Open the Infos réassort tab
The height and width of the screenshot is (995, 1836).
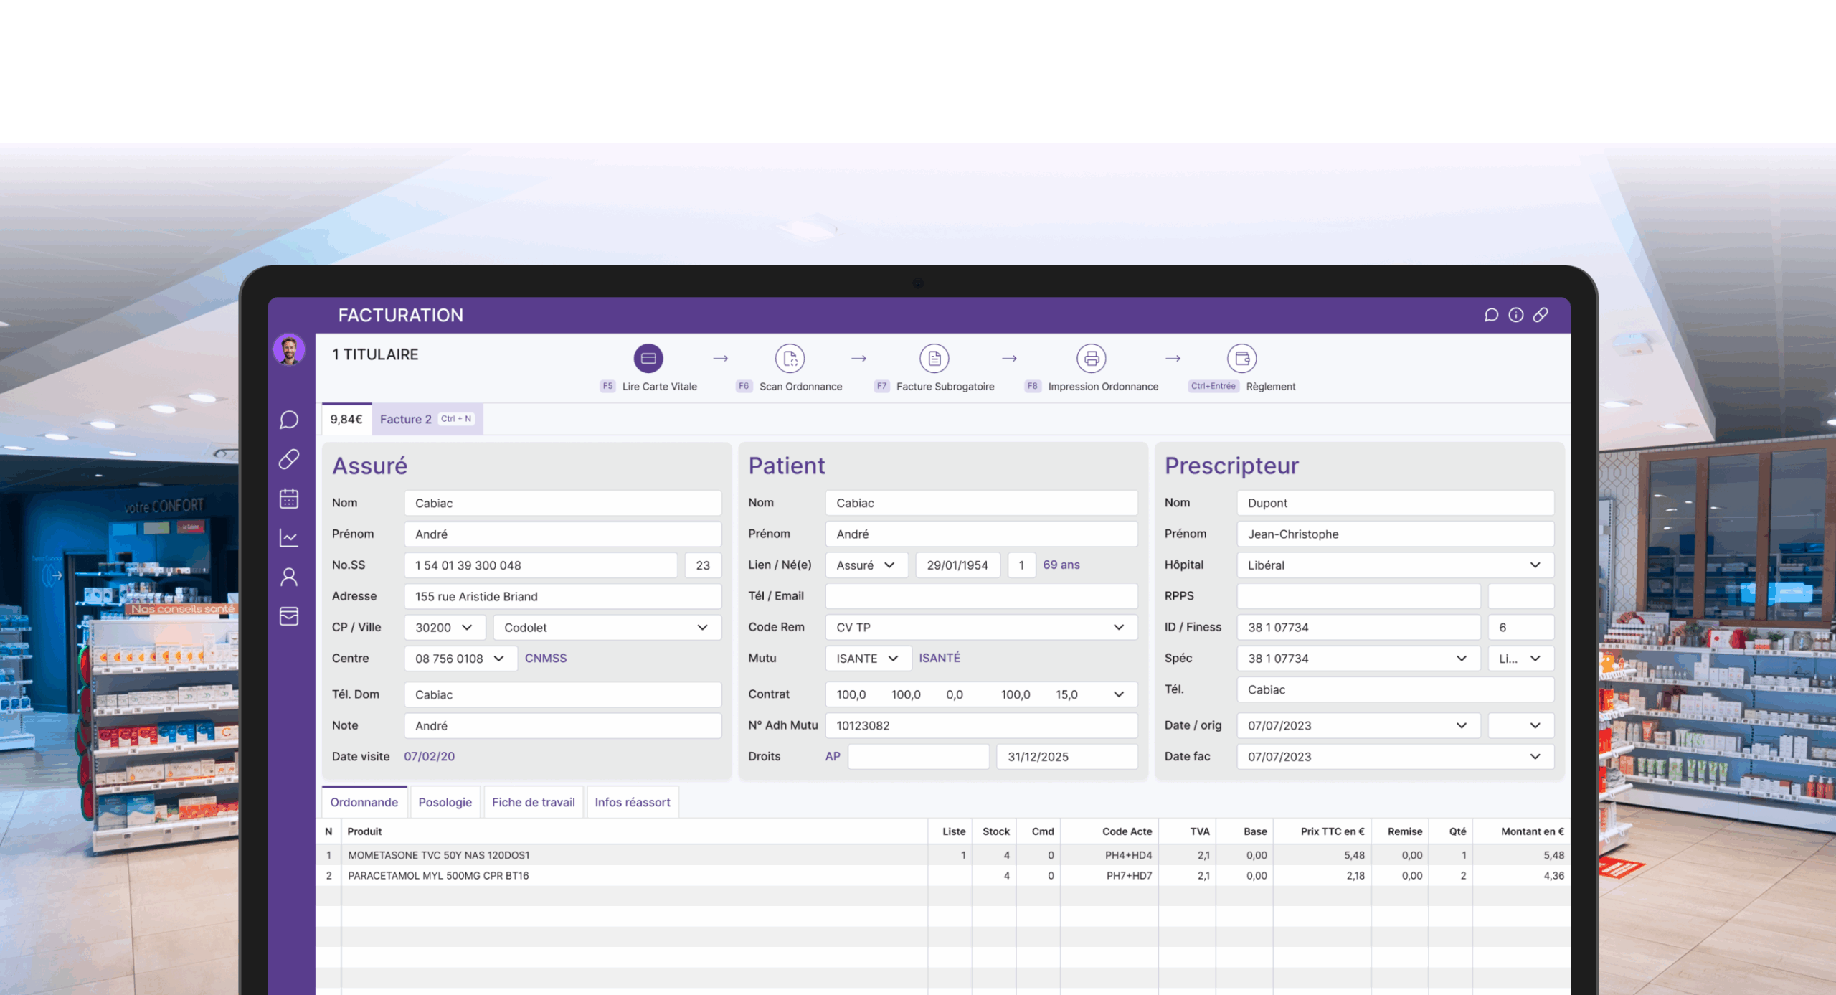(632, 802)
